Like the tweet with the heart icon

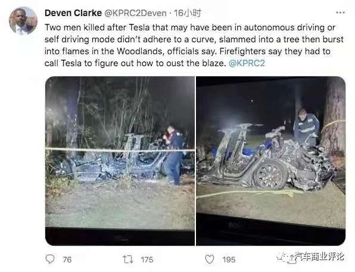coord(210,259)
